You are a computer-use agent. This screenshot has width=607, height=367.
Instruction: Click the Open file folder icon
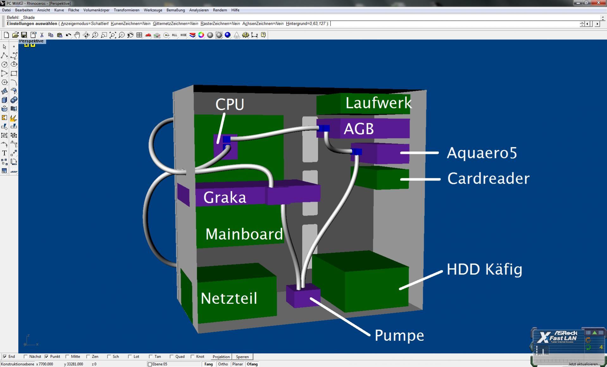15,35
